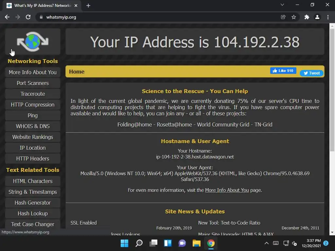Open the Windows Start menu

click(x=125, y=243)
